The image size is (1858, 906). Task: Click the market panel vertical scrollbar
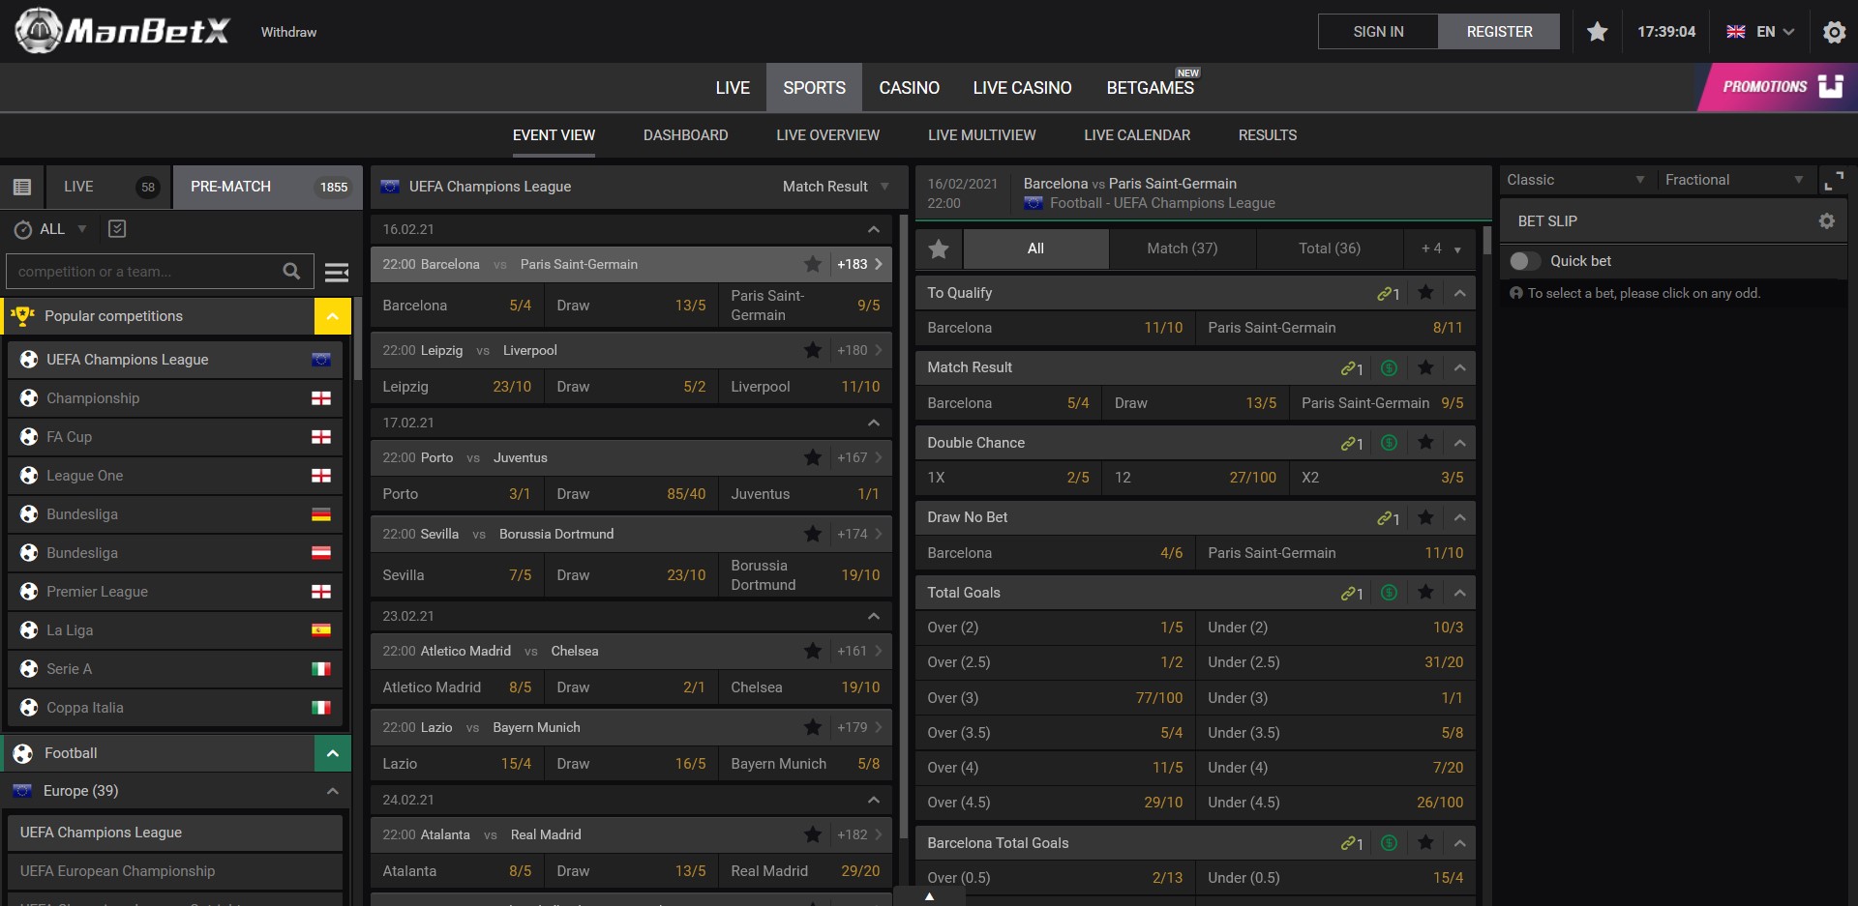coord(1486,242)
